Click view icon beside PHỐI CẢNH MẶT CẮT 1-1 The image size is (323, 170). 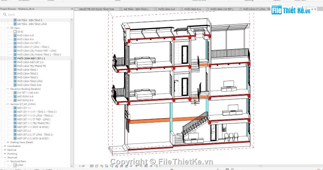(15, 58)
